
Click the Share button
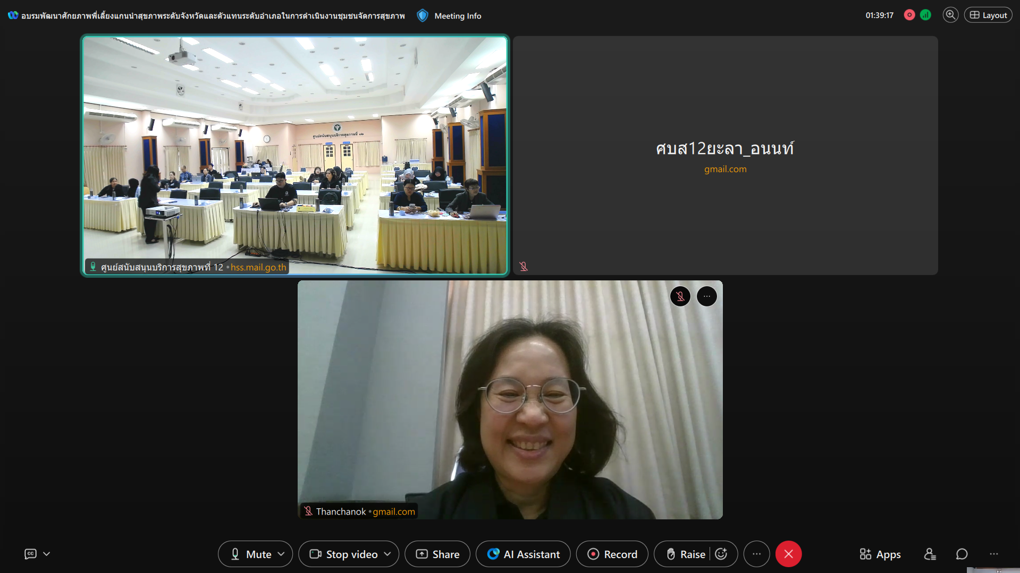pos(437,554)
